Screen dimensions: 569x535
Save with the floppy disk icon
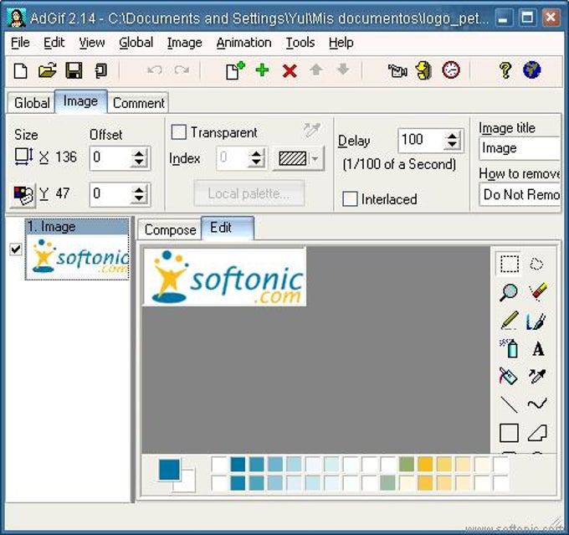click(x=74, y=70)
